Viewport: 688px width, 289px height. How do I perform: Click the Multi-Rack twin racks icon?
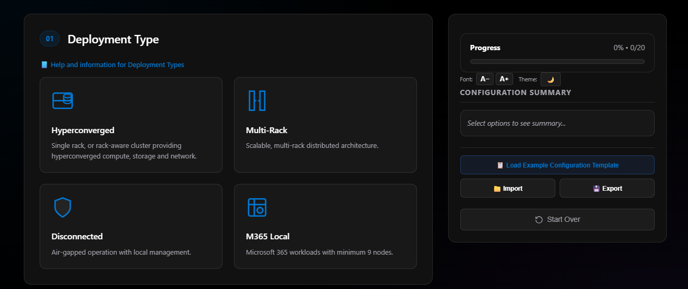click(x=257, y=100)
